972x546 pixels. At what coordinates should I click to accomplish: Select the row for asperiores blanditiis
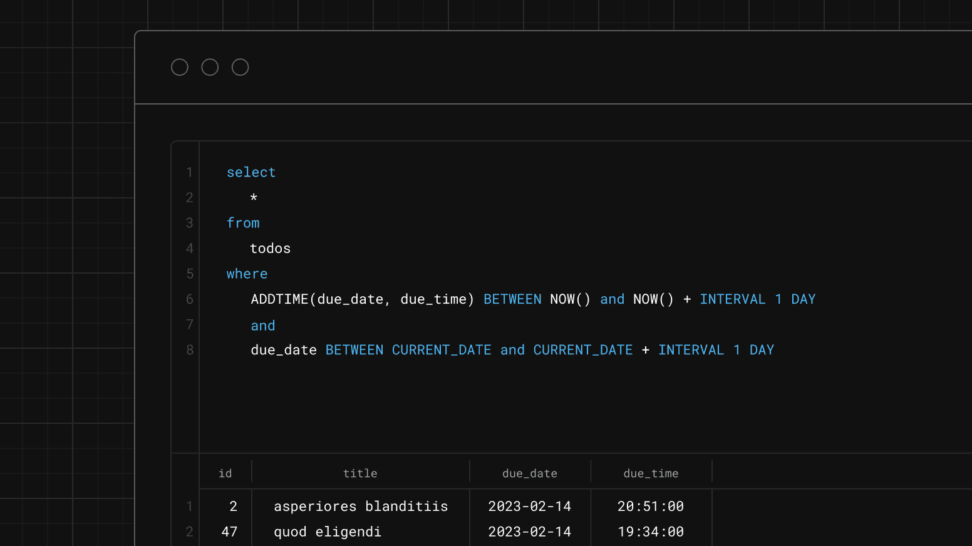(361, 506)
